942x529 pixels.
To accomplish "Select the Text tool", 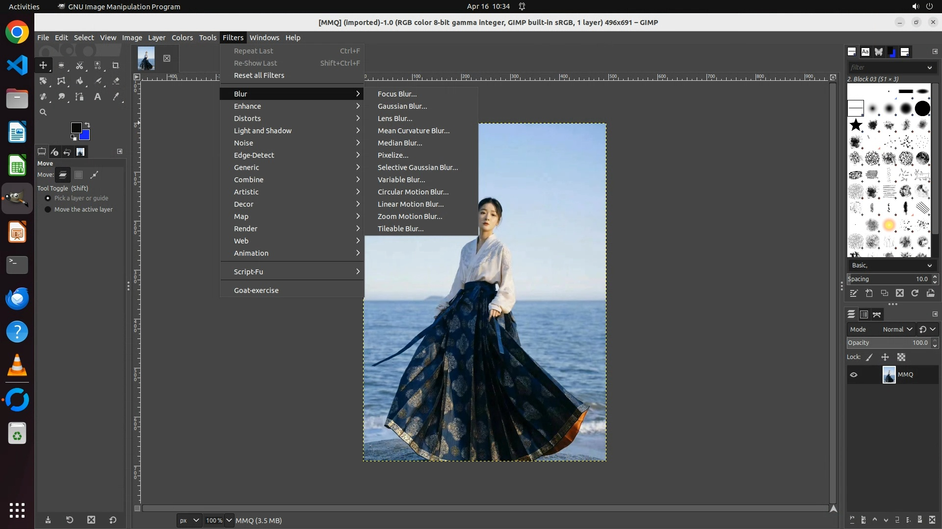I will 98,96.
